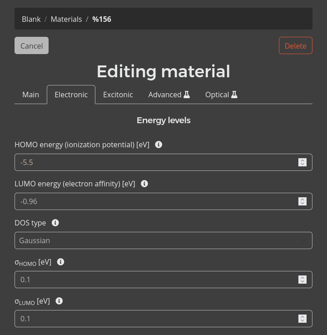Click stepper arrows on HOMO energy field
The height and width of the screenshot is (335, 327).
pyautogui.click(x=302, y=162)
